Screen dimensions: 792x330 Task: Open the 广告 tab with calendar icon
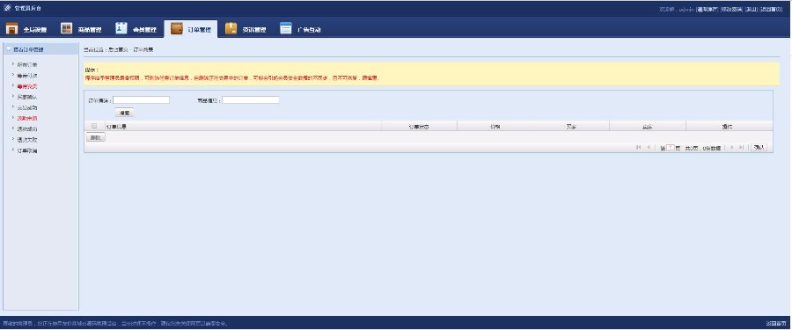click(301, 29)
